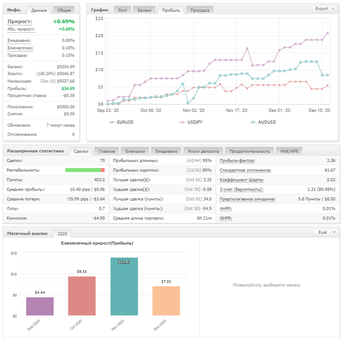Click the "7 минут назад" update time
343x341 pixels.
pyautogui.click(x=60, y=125)
